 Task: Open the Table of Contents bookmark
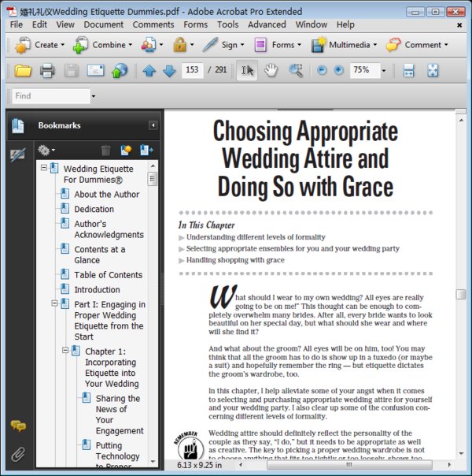coord(108,275)
